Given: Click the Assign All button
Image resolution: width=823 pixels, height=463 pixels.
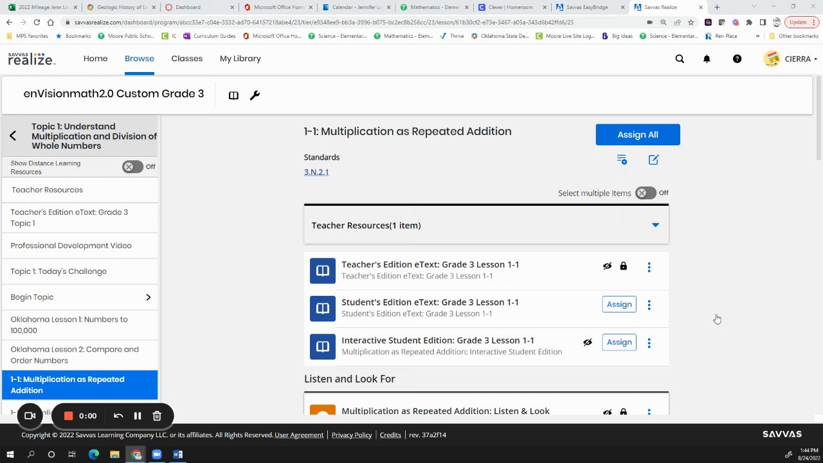Looking at the screenshot, I should tap(638, 134).
